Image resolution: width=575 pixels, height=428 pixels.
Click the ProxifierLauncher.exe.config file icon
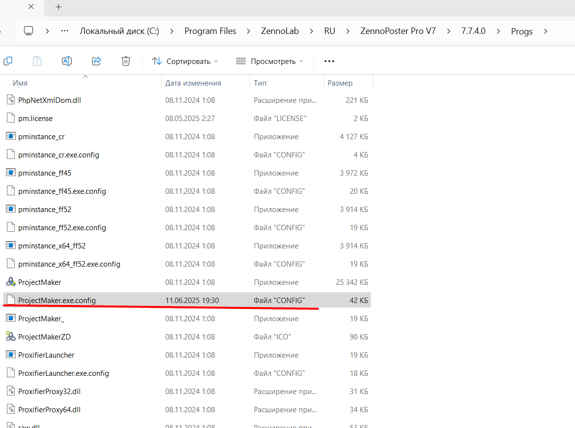tap(11, 373)
